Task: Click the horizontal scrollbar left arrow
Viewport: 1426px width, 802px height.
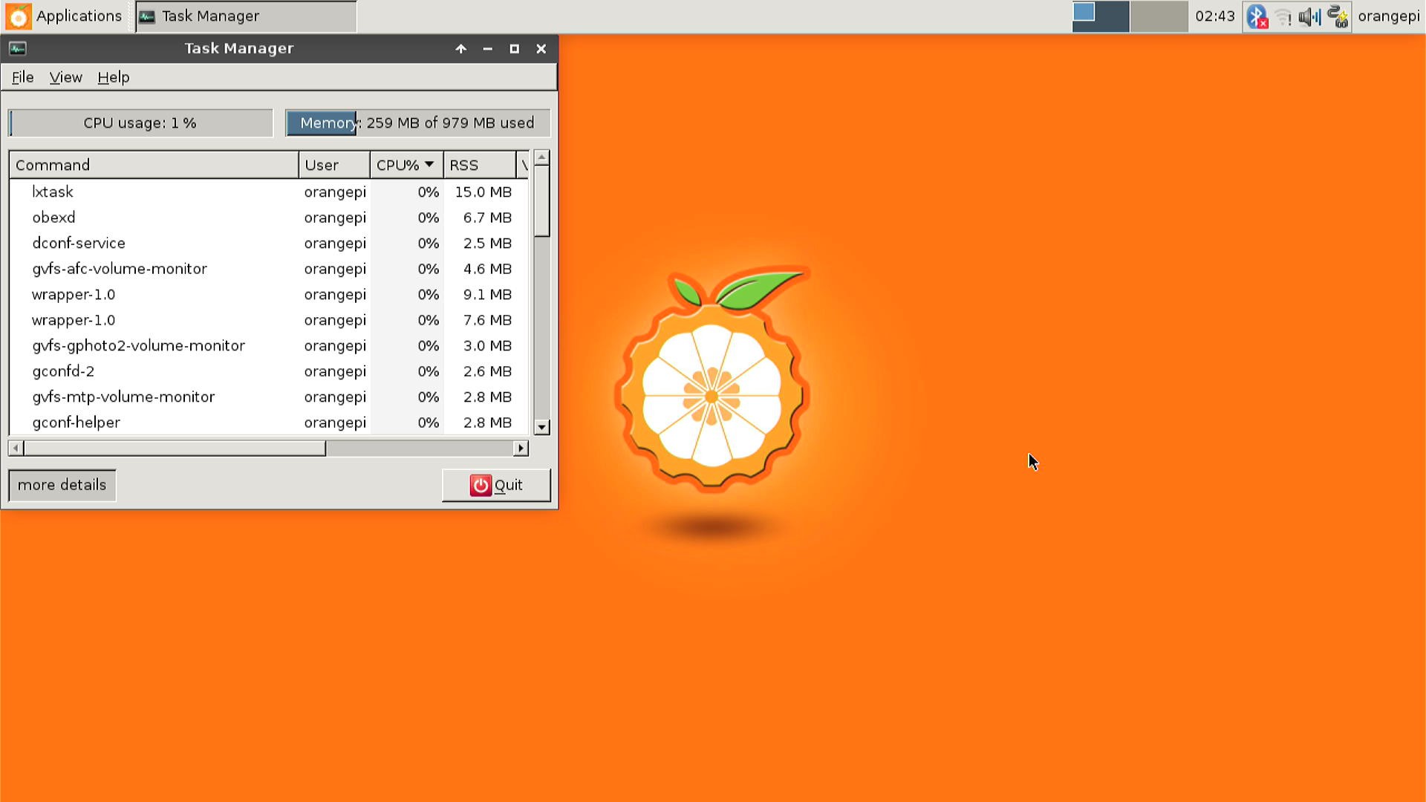Action: click(16, 449)
